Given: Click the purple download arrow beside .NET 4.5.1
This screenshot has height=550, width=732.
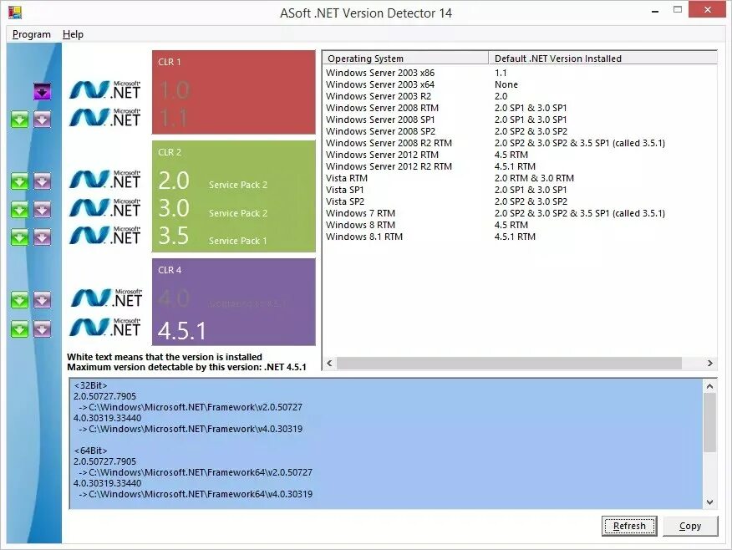Looking at the screenshot, I should 42,329.
